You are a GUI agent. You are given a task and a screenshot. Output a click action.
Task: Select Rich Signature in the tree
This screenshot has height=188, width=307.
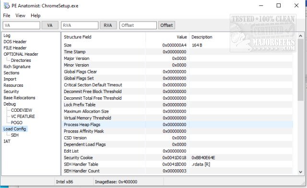coord(17,67)
